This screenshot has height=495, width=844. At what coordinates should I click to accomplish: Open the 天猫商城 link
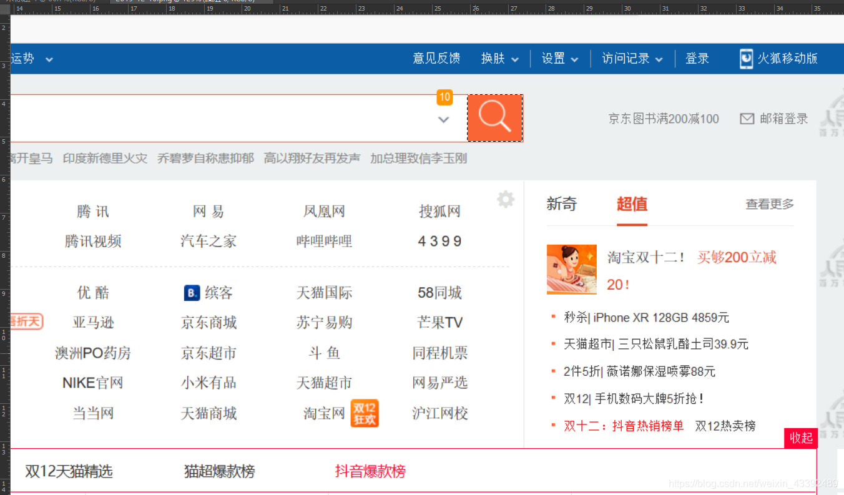click(209, 413)
